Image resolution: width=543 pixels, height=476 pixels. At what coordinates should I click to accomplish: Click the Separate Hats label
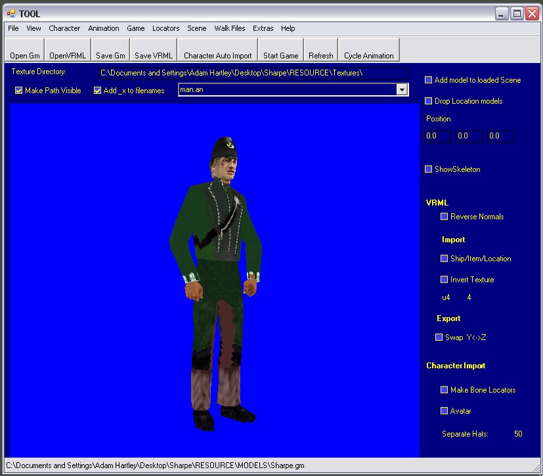pos(465,434)
